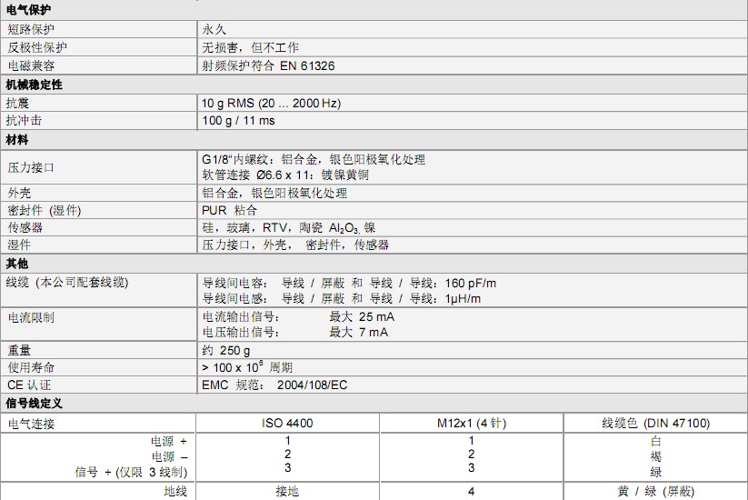The height and width of the screenshot is (500, 748).
Task: Select the 传感器 row label
Action: [x=25, y=227]
